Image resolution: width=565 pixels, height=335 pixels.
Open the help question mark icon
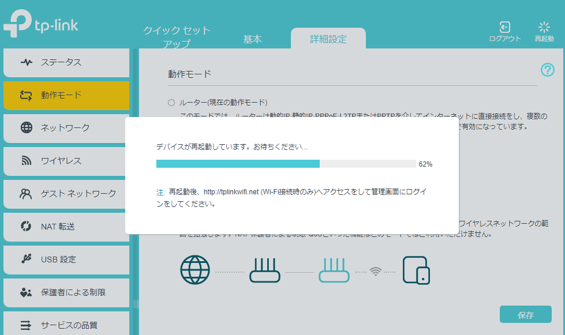(547, 70)
